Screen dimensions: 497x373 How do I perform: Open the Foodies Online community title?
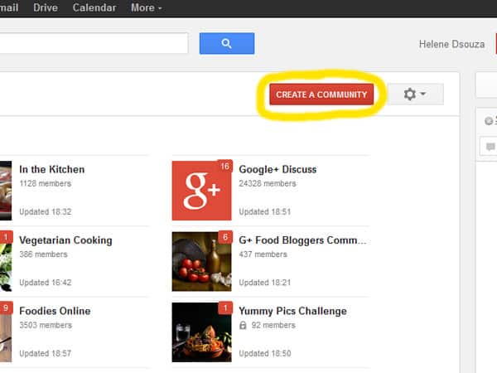(x=55, y=311)
